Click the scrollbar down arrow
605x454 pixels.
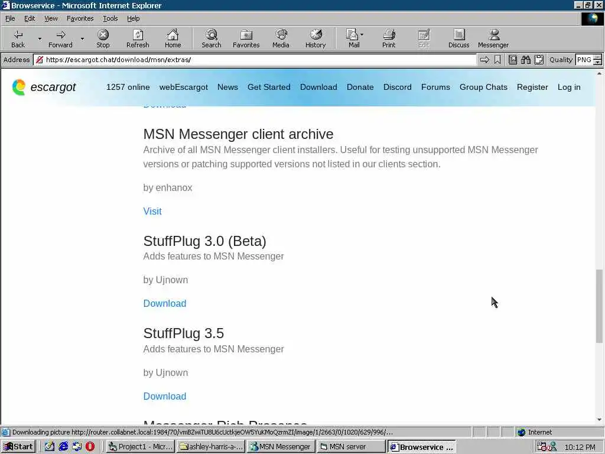(599, 420)
